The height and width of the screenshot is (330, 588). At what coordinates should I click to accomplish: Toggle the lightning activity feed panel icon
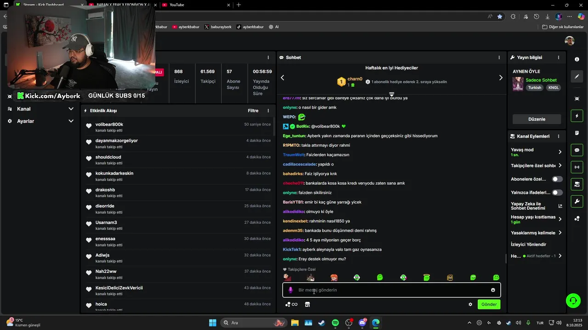pyautogui.click(x=577, y=116)
